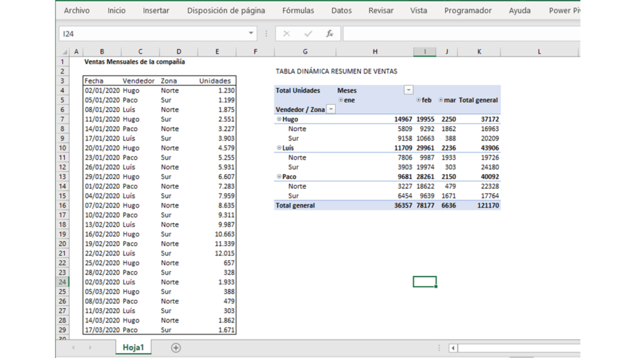
Task: Open the Meses filter dropdown
Action: click(x=409, y=90)
